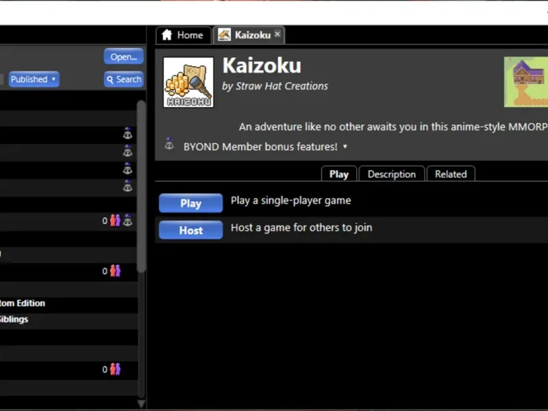Click the Kaizoku tab icon

pos(224,35)
